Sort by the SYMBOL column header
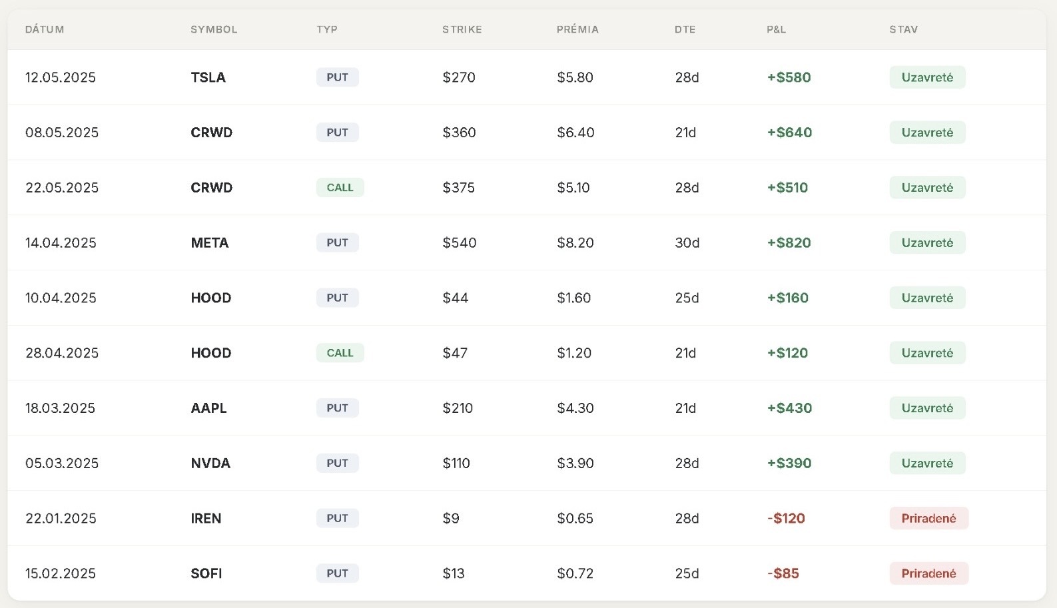The height and width of the screenshot is (608, 1057). point(214,29)
